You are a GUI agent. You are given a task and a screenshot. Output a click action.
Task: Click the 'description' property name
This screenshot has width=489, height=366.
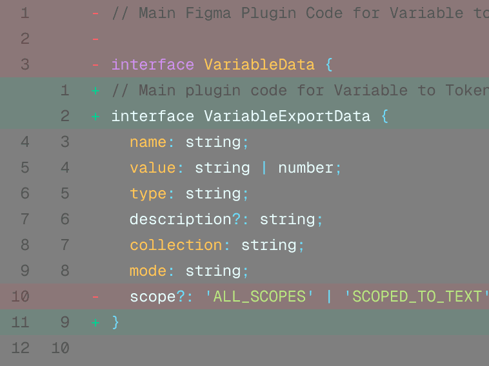coord(180,219)
